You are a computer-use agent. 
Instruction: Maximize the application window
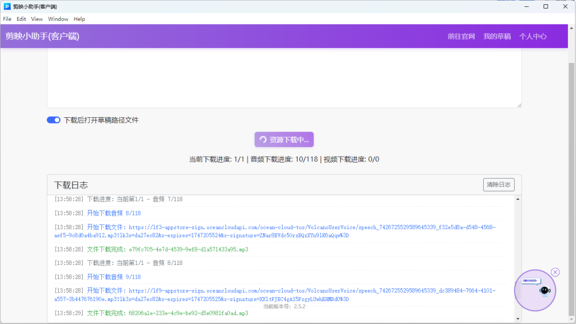[x=546, y=6]
